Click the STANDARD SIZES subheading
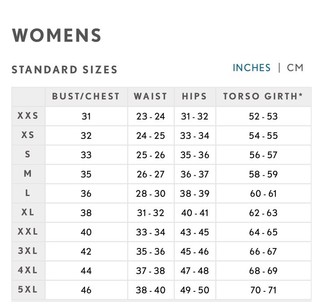Screen dimensions: 323x302 click(64, 70)
